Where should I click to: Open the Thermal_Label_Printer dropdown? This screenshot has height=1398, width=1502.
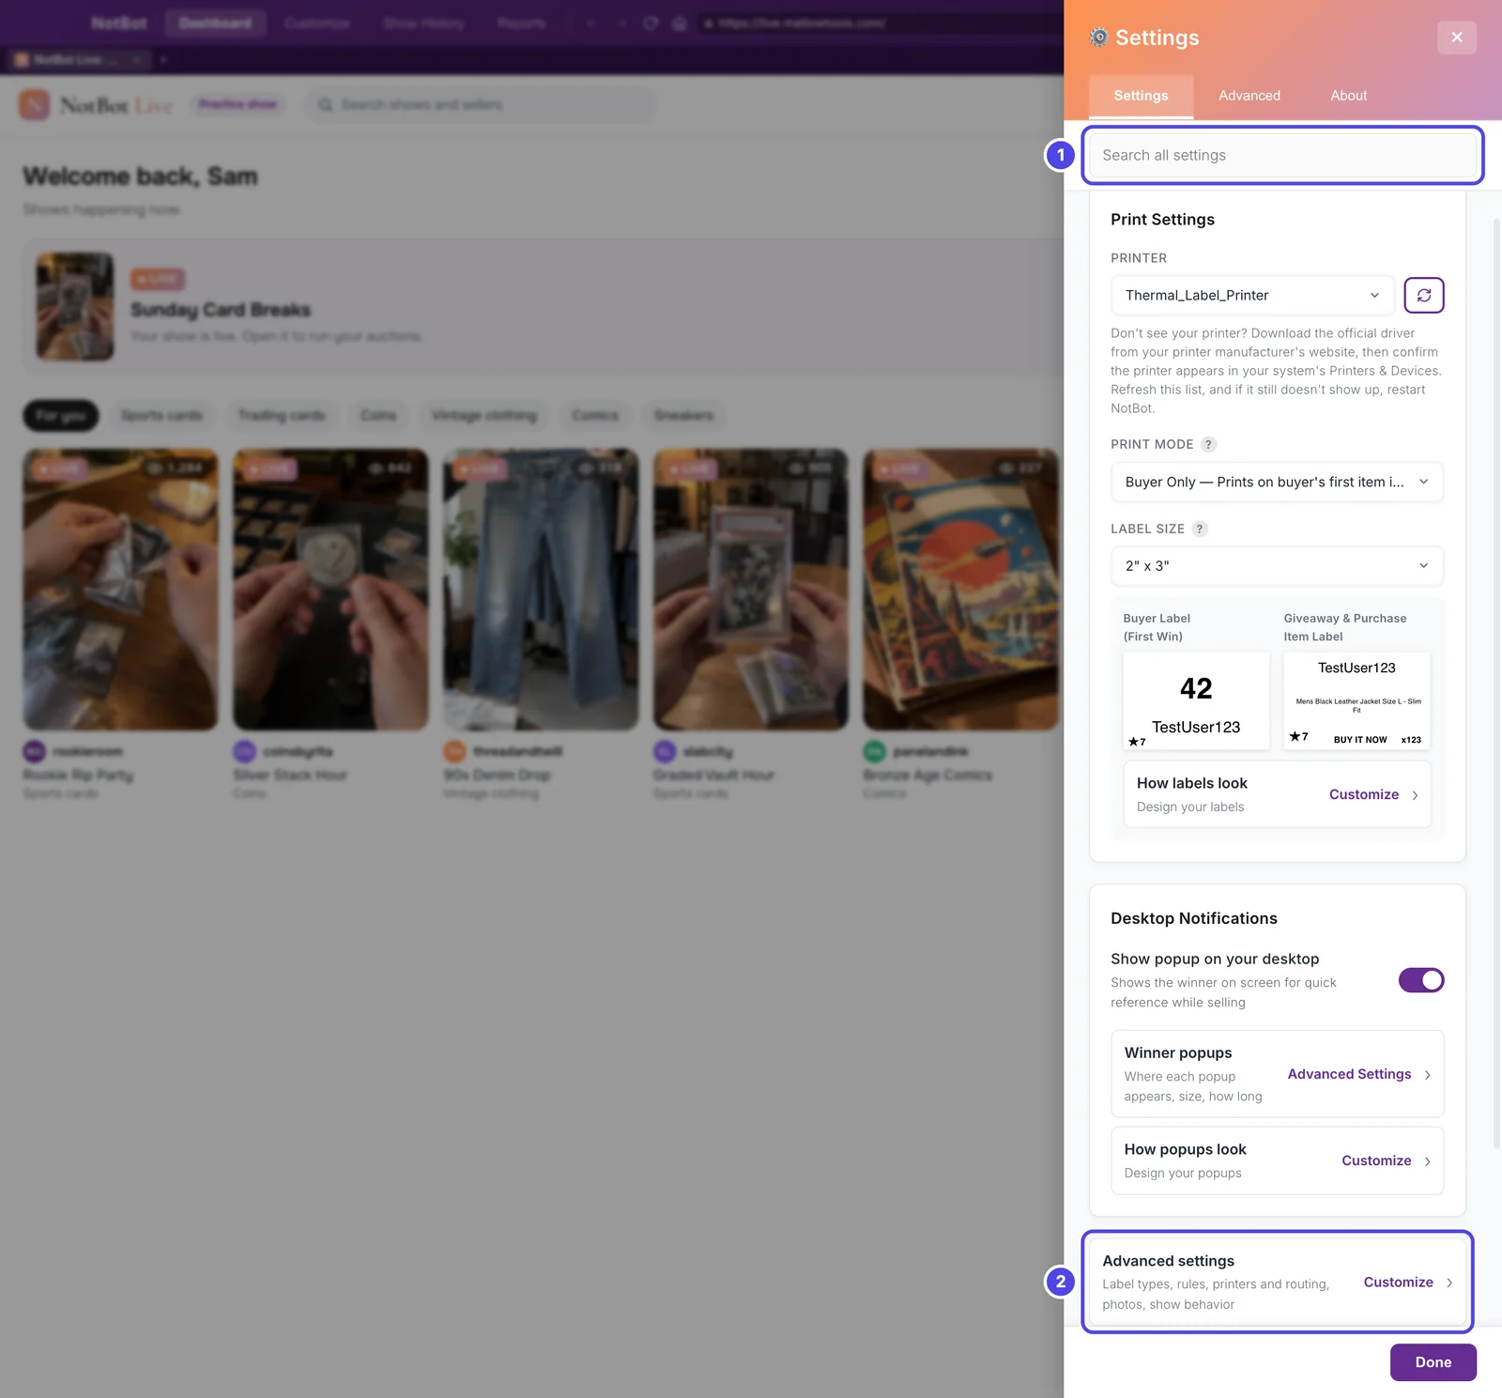click(1252, 295)
